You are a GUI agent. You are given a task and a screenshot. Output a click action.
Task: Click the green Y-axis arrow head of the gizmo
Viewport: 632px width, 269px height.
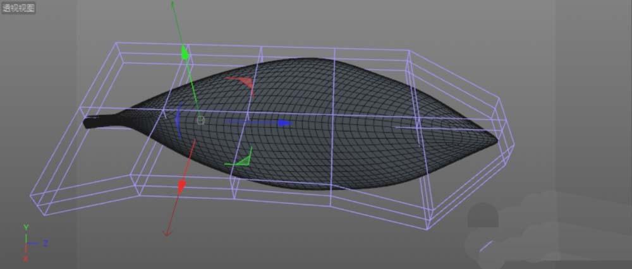(185, 53)
